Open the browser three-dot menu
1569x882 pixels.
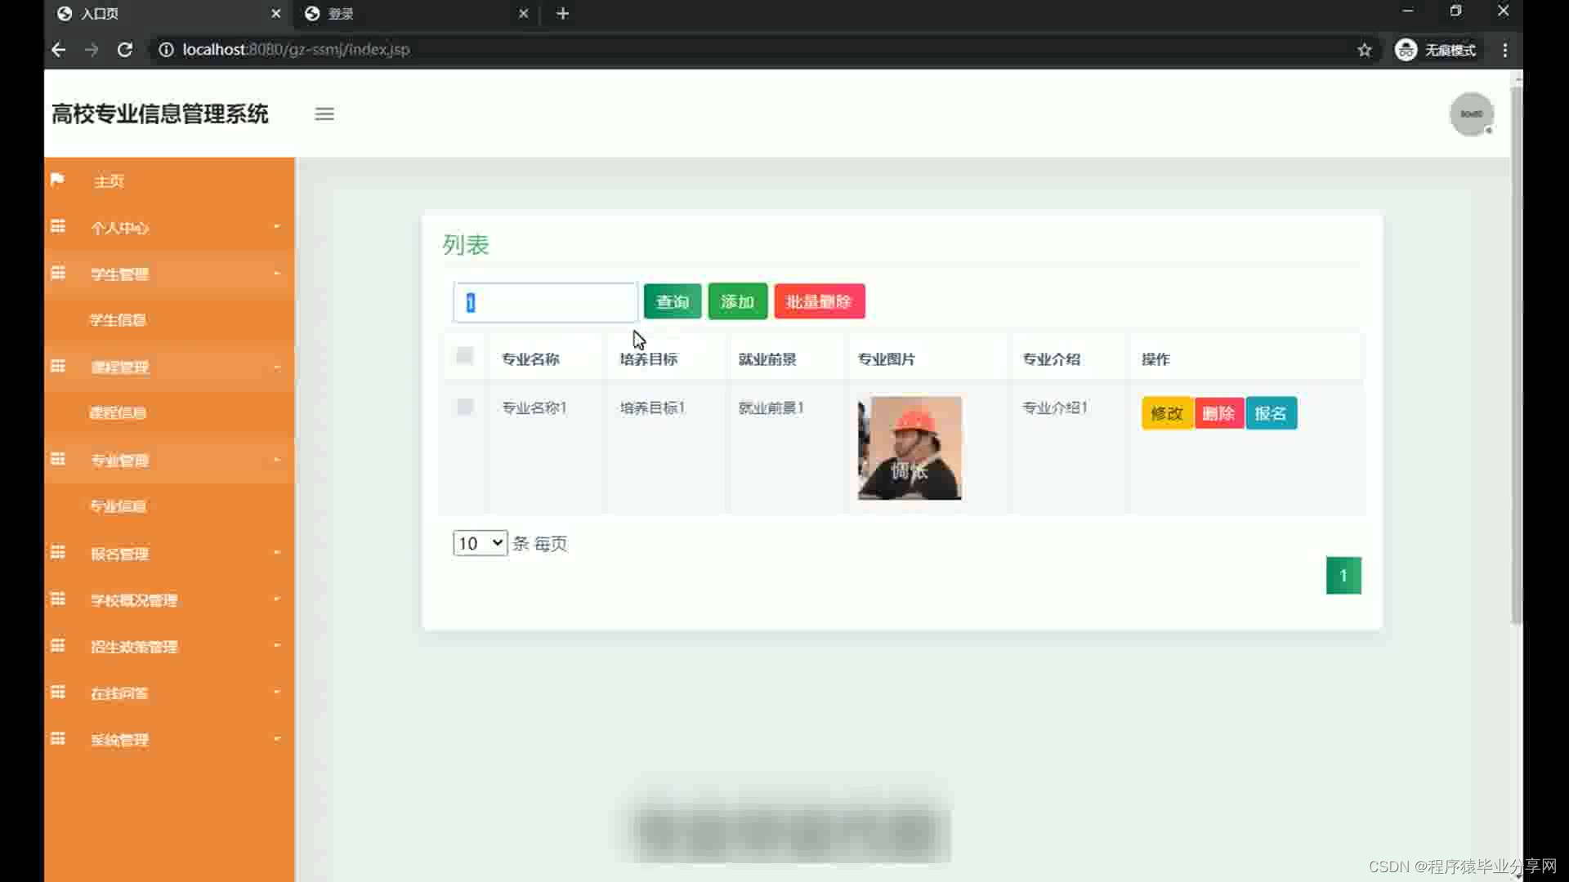point(1504,50)
